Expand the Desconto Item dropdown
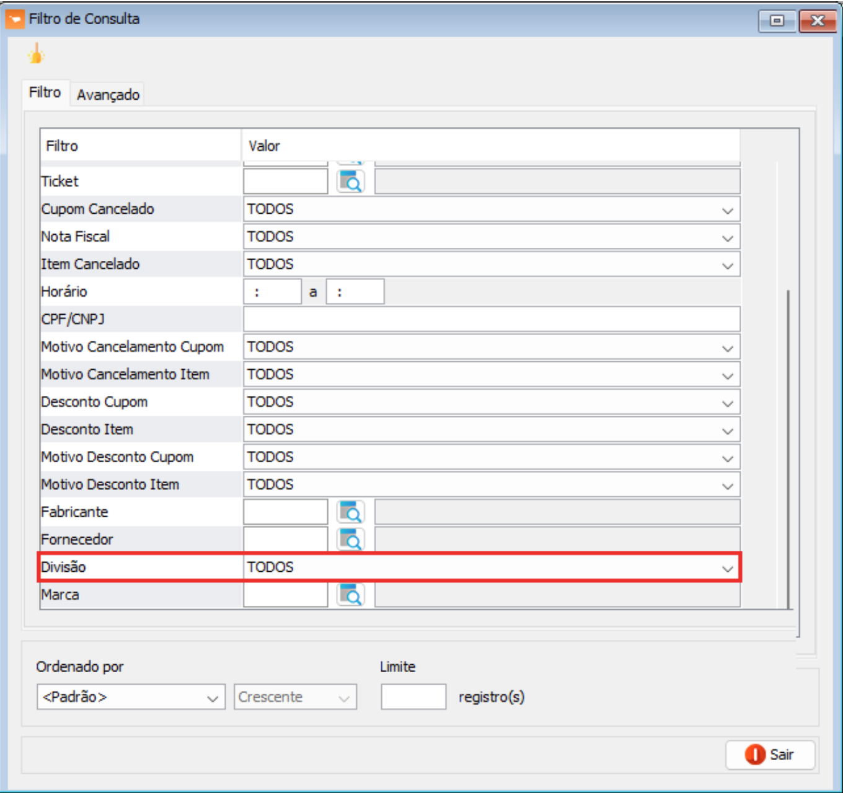Viewport: 843px width, 793px height. (727, 431)
